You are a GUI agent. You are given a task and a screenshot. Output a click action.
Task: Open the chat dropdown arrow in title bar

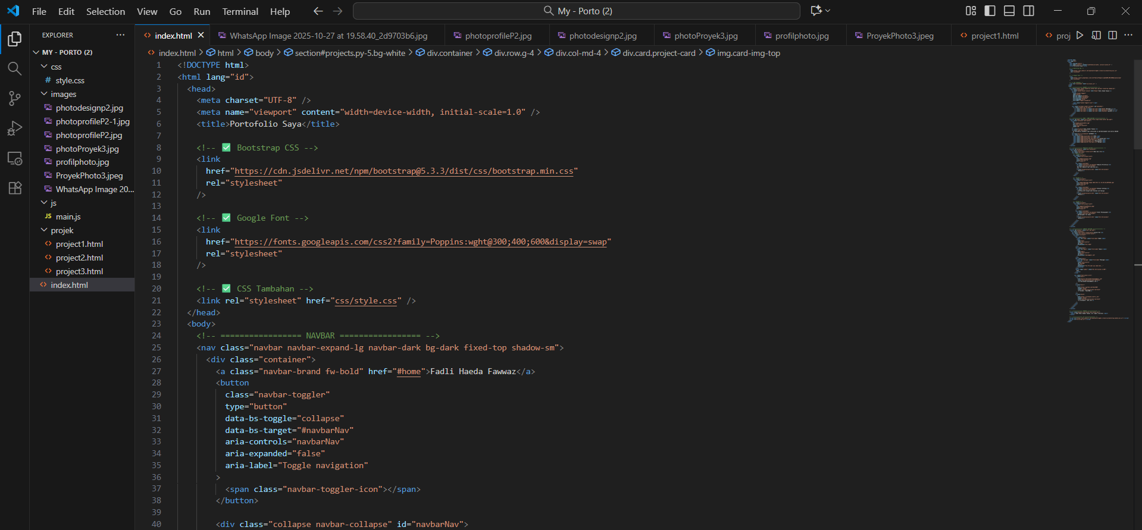828,11
